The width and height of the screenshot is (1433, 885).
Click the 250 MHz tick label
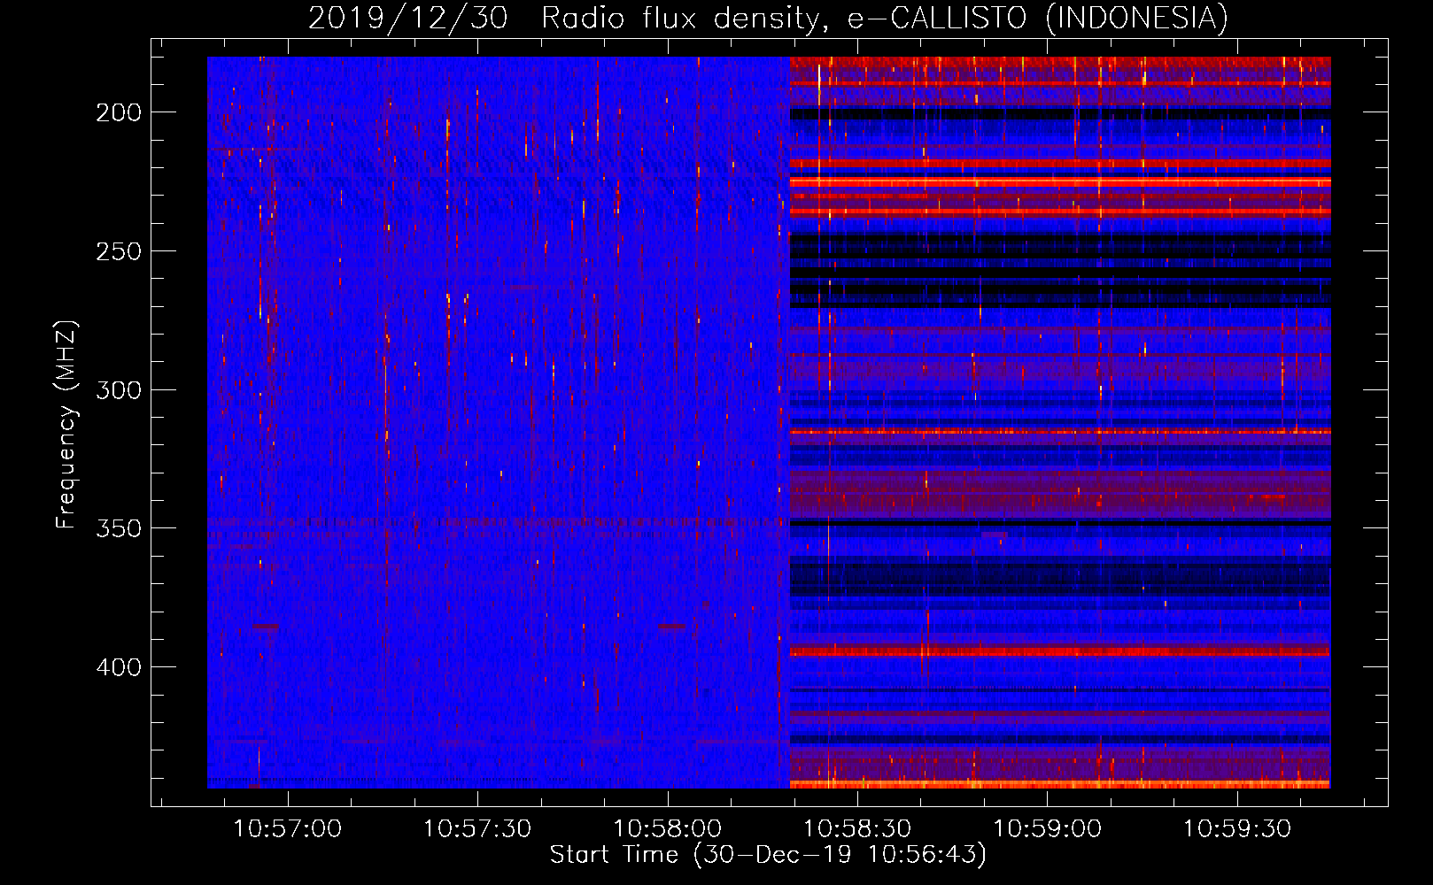(x=118, y=251)
